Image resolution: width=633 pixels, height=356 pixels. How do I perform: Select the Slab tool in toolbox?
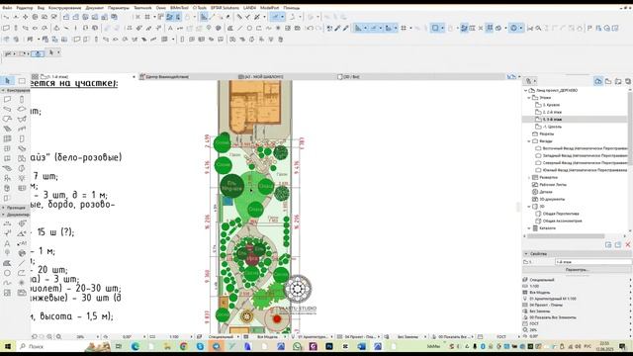click(22, 109)
